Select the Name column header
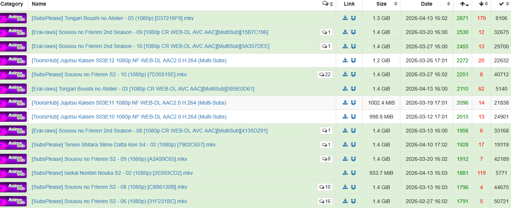The width and height of the screenshot is (511, 208). coord(39,4)
